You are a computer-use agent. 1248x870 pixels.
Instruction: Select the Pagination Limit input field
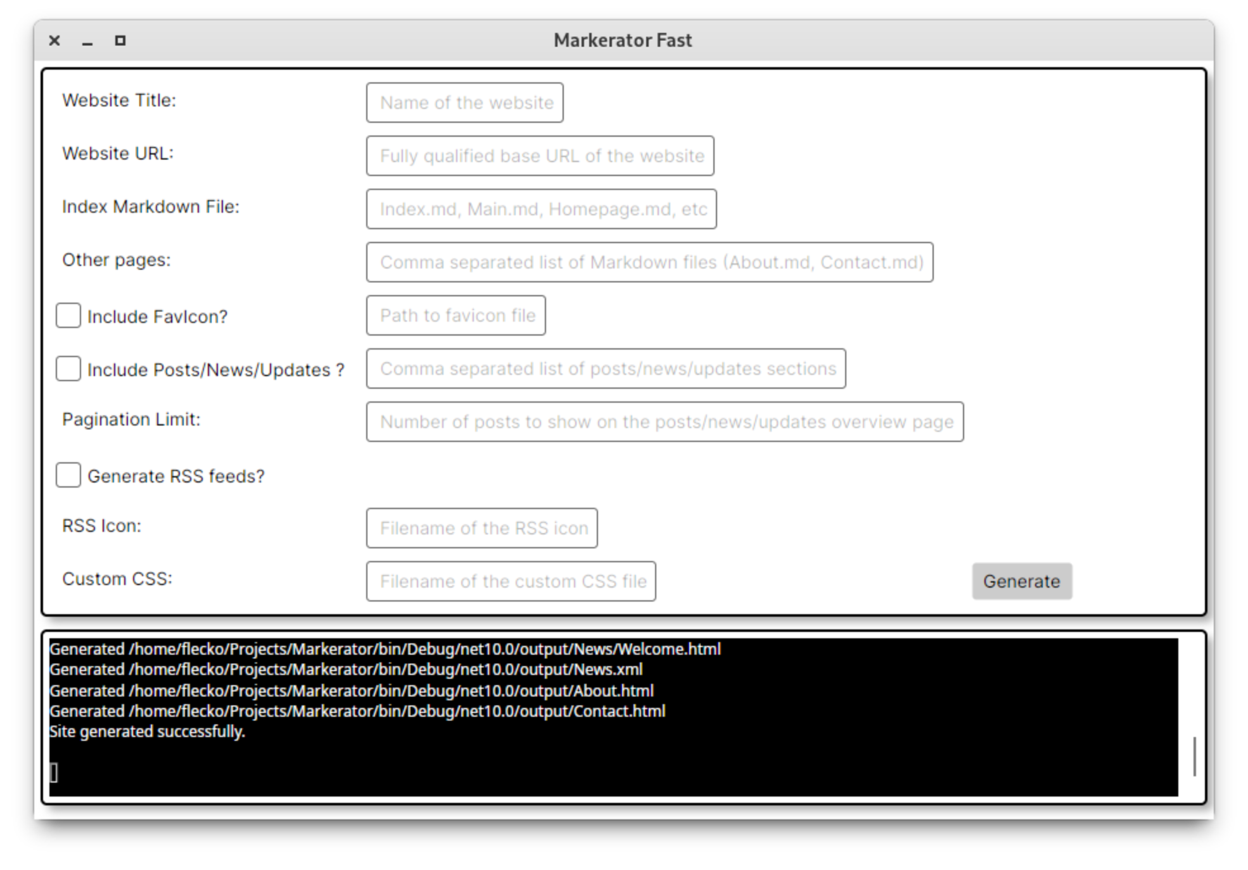click(665, 422)
